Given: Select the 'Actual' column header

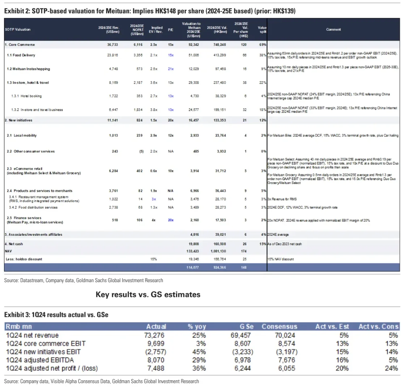Looking at the screenshot, I should [156, 327].
